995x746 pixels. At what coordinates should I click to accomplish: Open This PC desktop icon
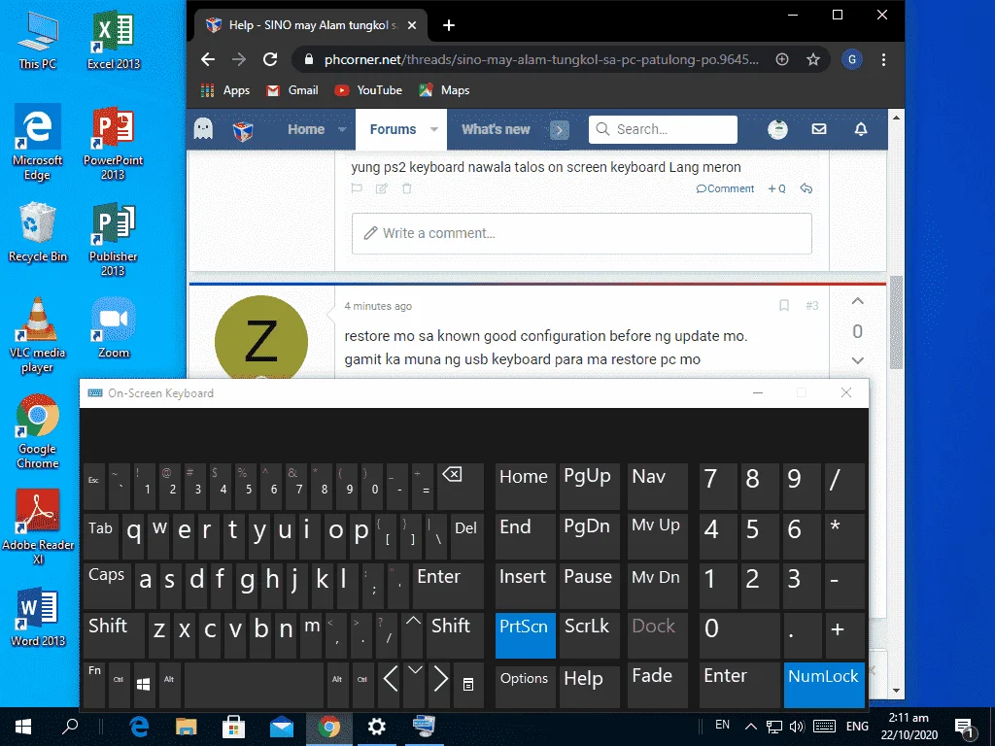[38, 40]
